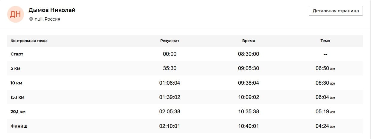Click the null, Россия location text
Viewport: 371px width, 139px height.
click(47, 19)
